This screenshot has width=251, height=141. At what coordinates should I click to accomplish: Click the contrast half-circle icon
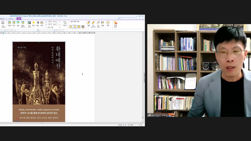(x=38, y=23)
